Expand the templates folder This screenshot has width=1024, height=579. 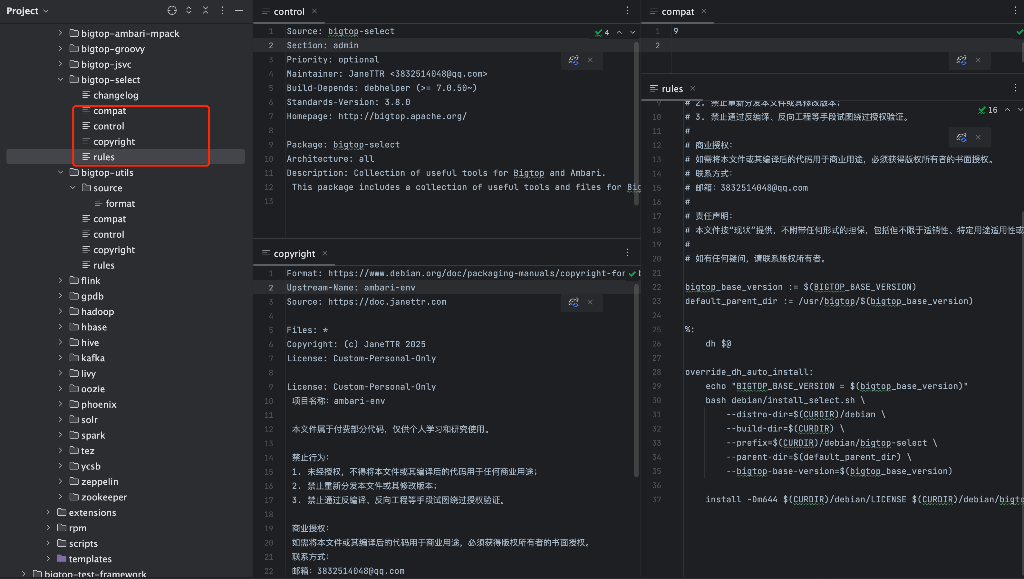point(48,558)
